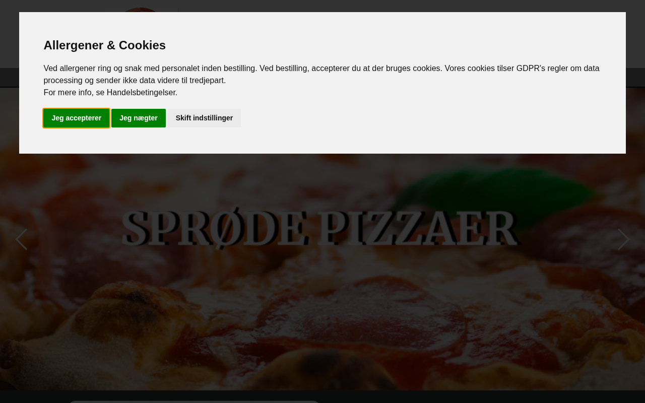The width and height of the screenshot is (645, 403).
Task: Open Skift indstillinger cookie settings
Action: point(204,118)
